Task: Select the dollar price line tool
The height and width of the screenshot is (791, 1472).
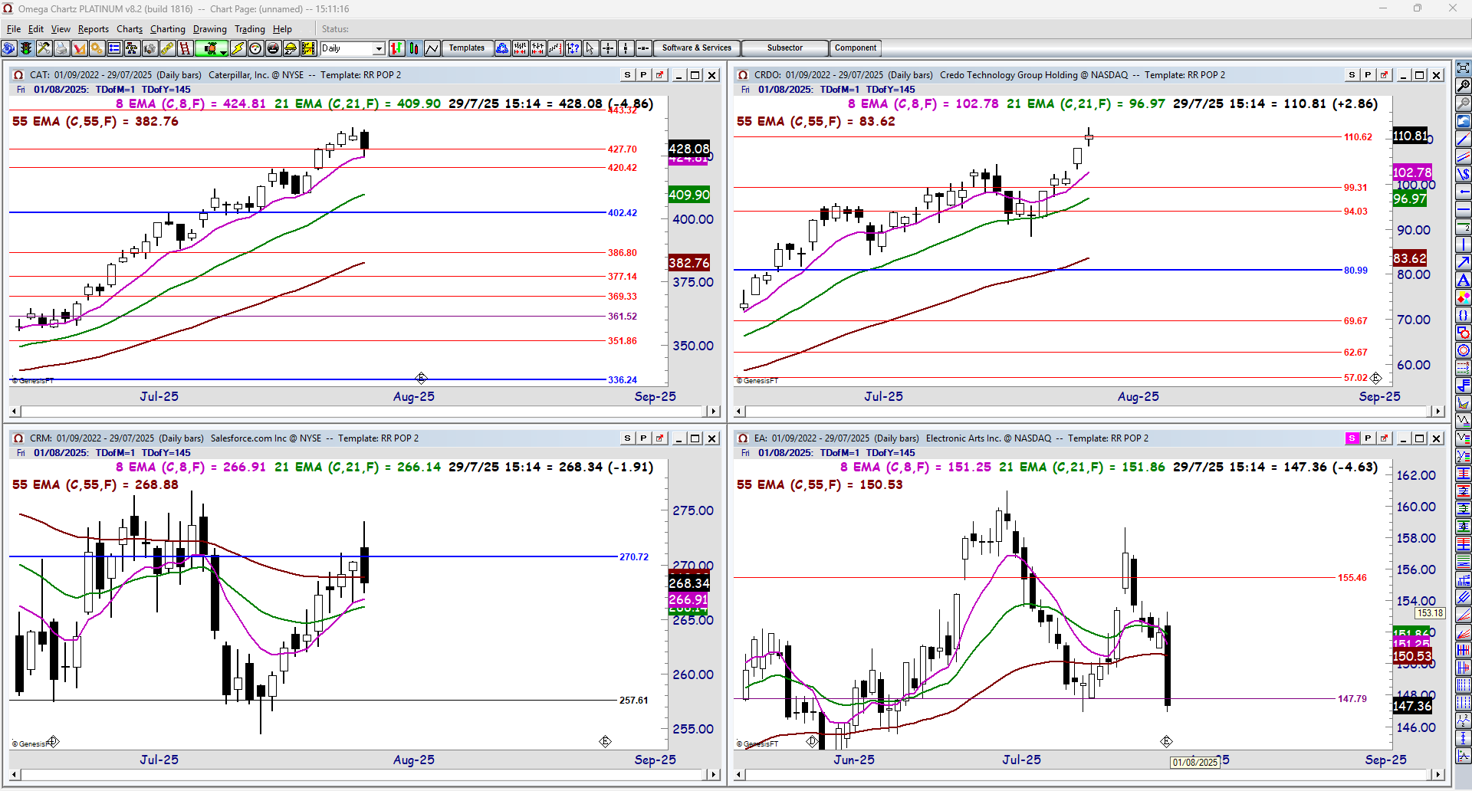Action: (x=1464, y=173)
